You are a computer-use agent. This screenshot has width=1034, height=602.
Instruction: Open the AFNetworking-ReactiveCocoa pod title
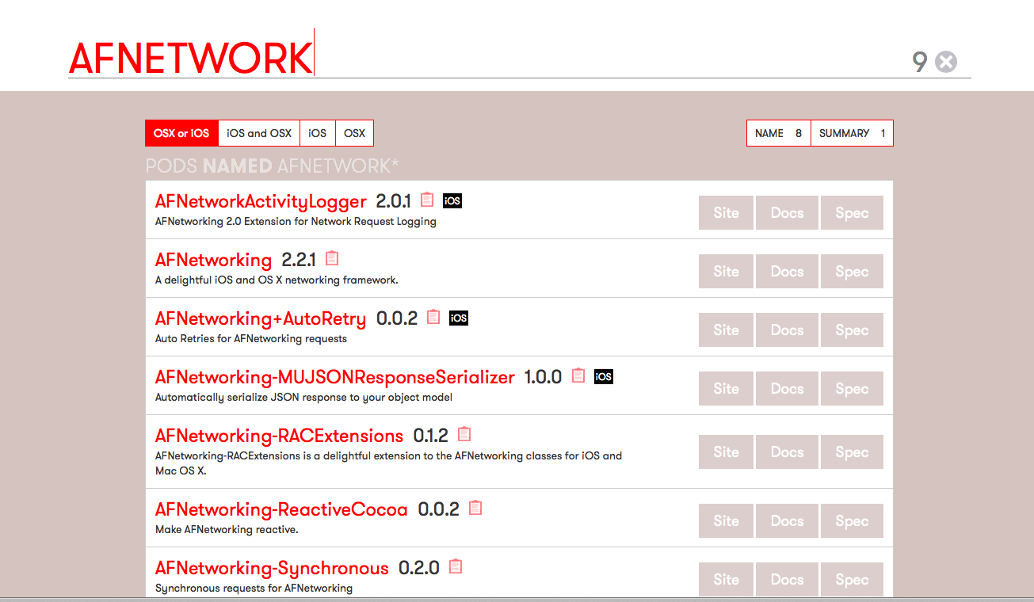pos(281,509)
